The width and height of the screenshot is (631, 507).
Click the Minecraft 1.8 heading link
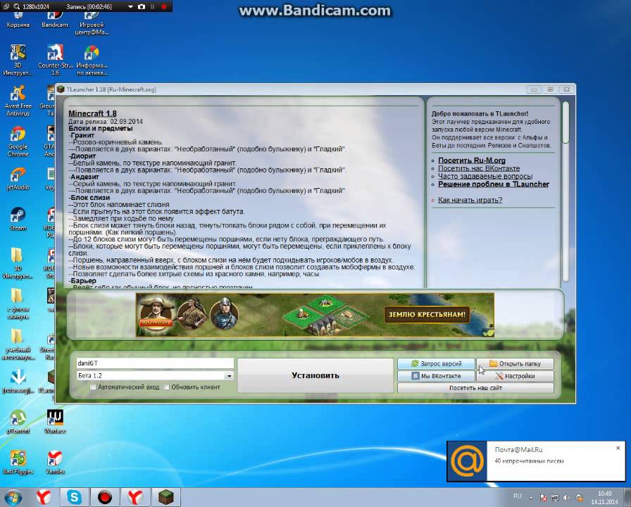[92, 113]
